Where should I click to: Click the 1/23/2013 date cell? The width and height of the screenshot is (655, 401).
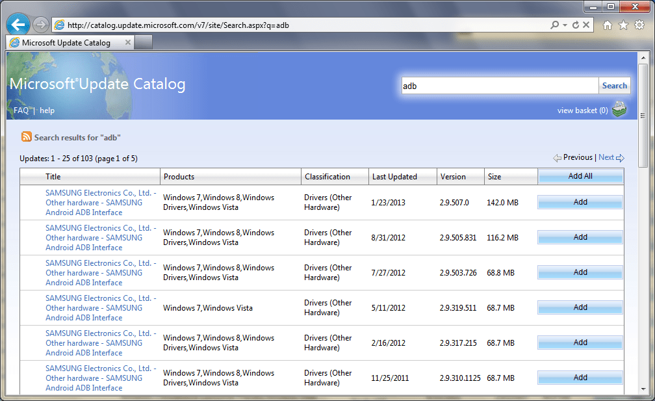[388, 203]
